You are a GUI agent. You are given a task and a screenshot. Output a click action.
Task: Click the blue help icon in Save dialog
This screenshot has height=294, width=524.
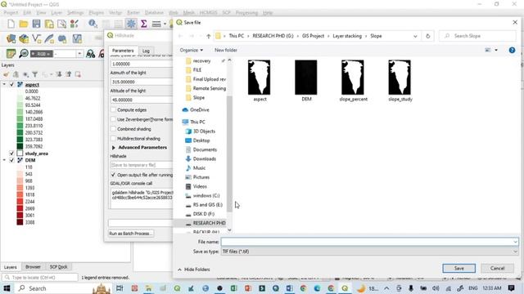click(x=512, y=51)
